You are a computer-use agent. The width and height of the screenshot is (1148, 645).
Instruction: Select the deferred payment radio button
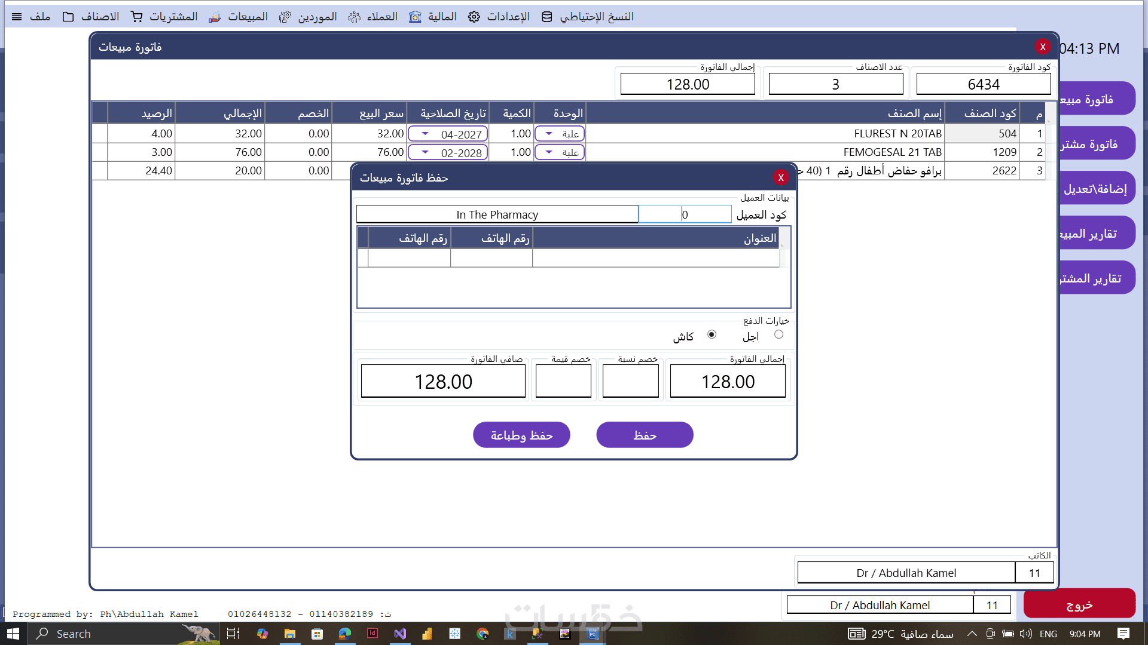(778, 334)
